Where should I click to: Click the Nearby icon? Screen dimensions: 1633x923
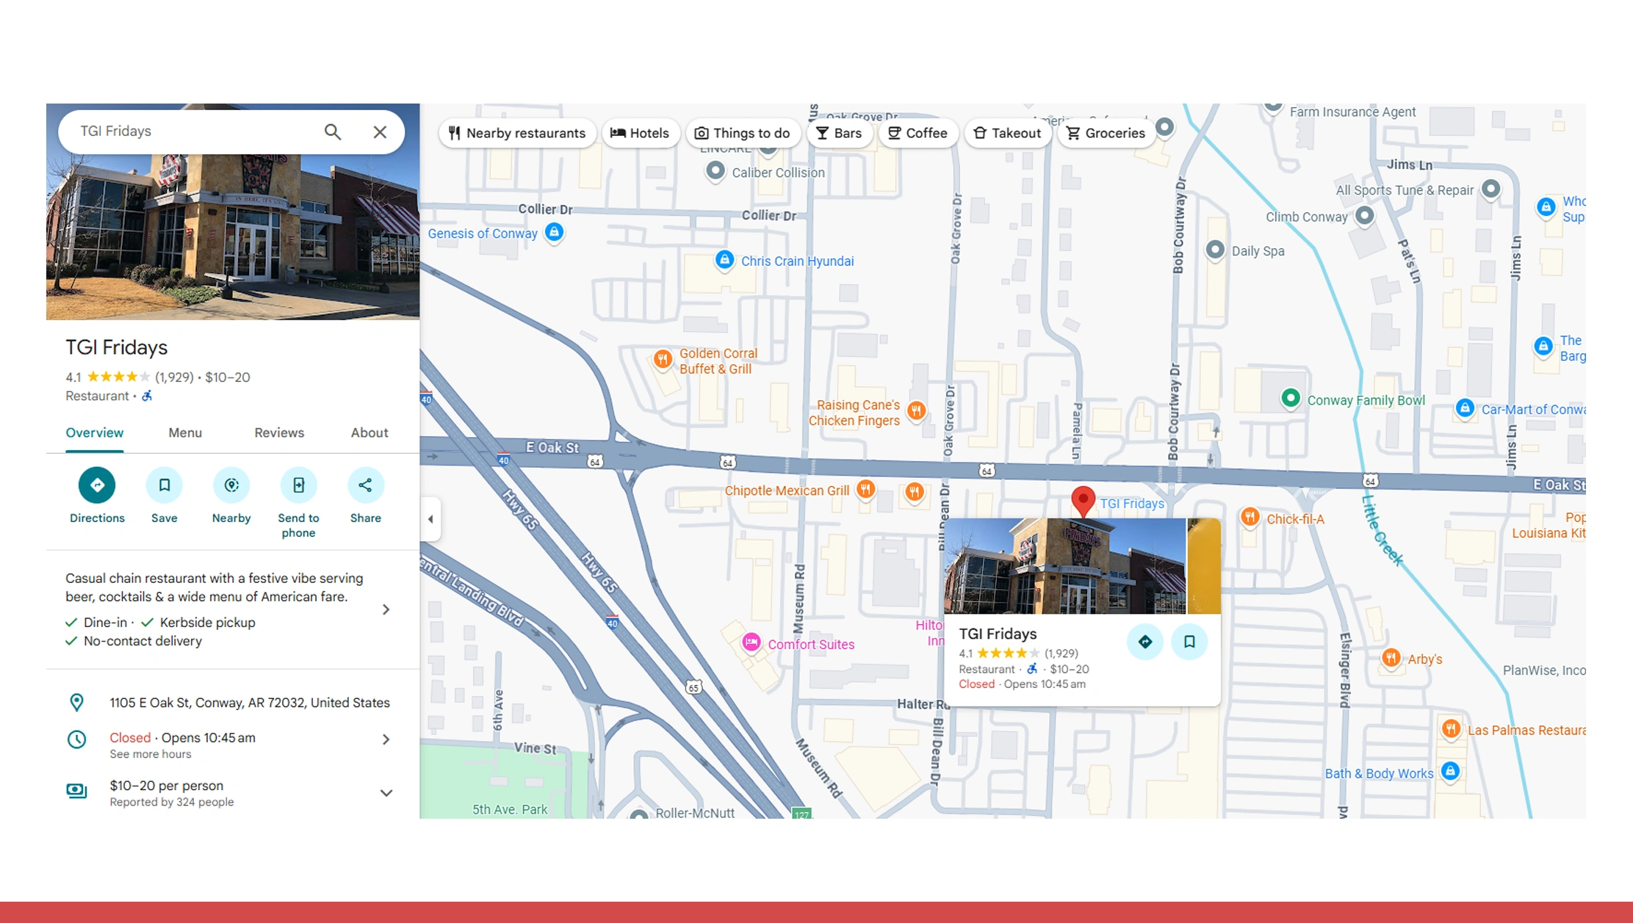231,485
